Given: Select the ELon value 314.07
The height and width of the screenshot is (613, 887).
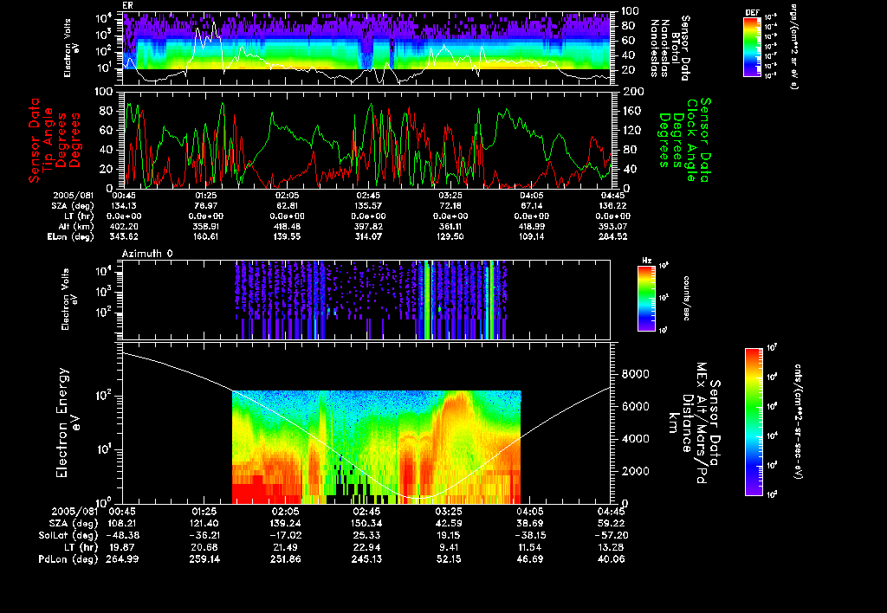Looking at the screenshot, I should point(368,237).
